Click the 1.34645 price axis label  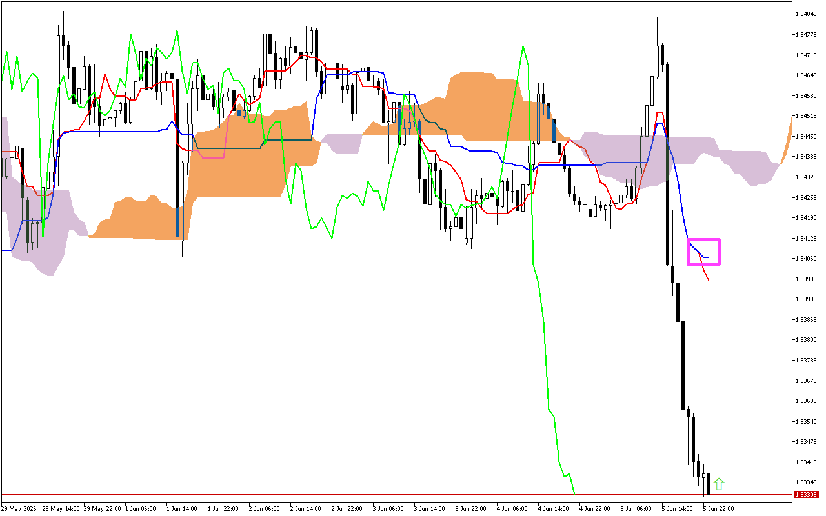(807, 75)
